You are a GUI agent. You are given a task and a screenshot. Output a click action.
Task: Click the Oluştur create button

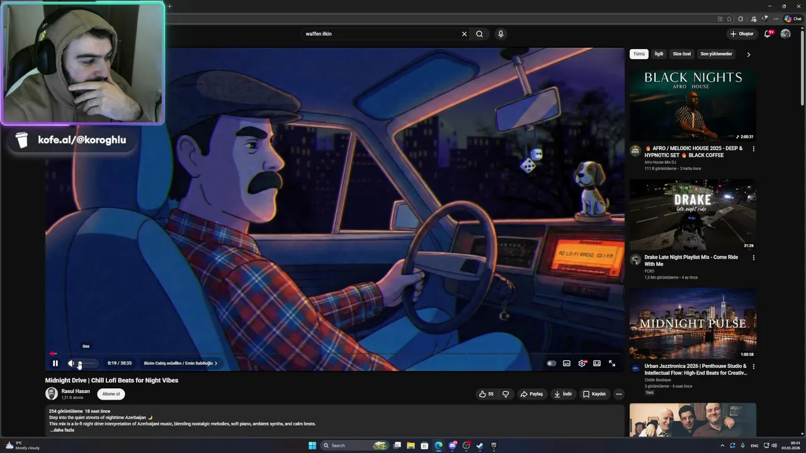[x=742, y=34]
